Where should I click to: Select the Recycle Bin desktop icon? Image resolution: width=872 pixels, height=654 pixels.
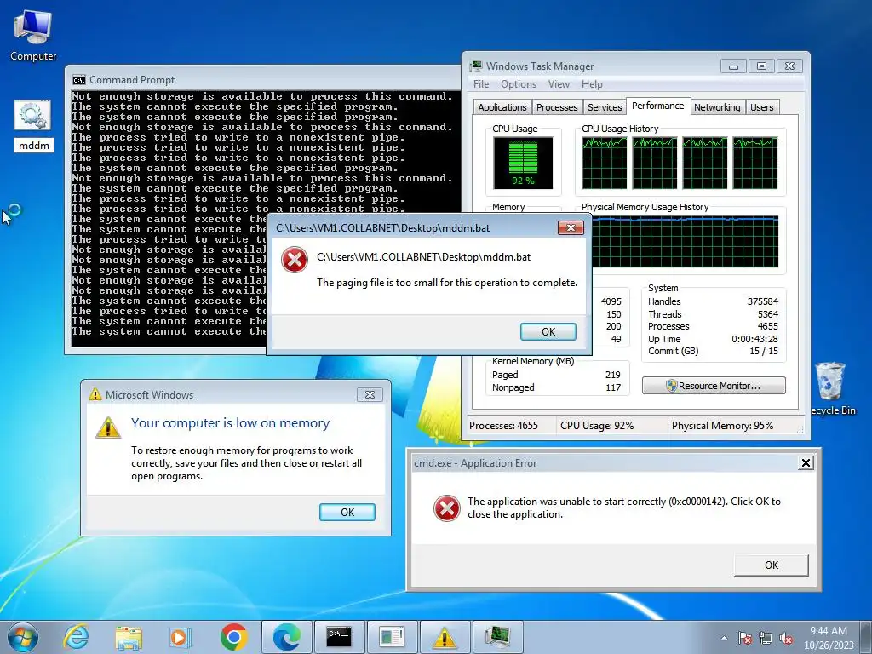[831, 388]
